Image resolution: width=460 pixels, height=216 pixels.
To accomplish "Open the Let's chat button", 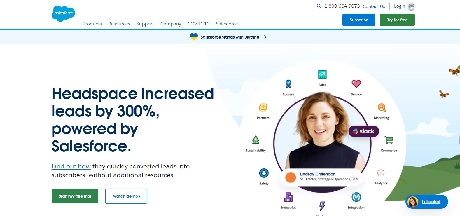I will point(427,202).
